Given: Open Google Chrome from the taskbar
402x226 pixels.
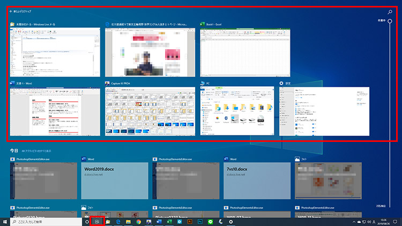Looking at the screenshot, I should (138, 221).
